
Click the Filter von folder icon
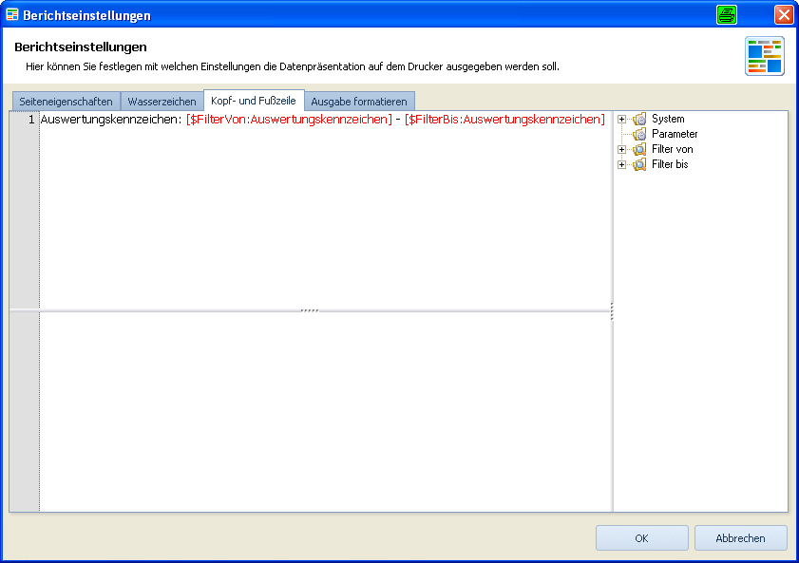pyautogui.click(x=639, y=150)
